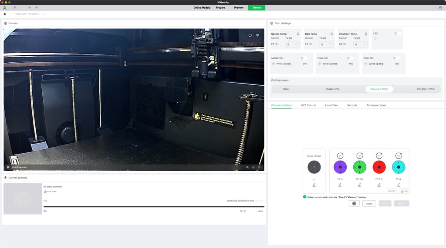Image resolution: width=446 pixels, height=248 pixels.
Task: Open the Prepare tab
Action: (220, 7)
